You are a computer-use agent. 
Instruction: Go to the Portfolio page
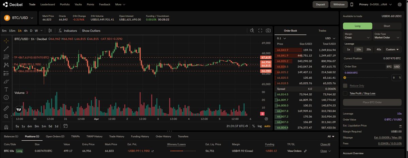(x=65, y=4)
